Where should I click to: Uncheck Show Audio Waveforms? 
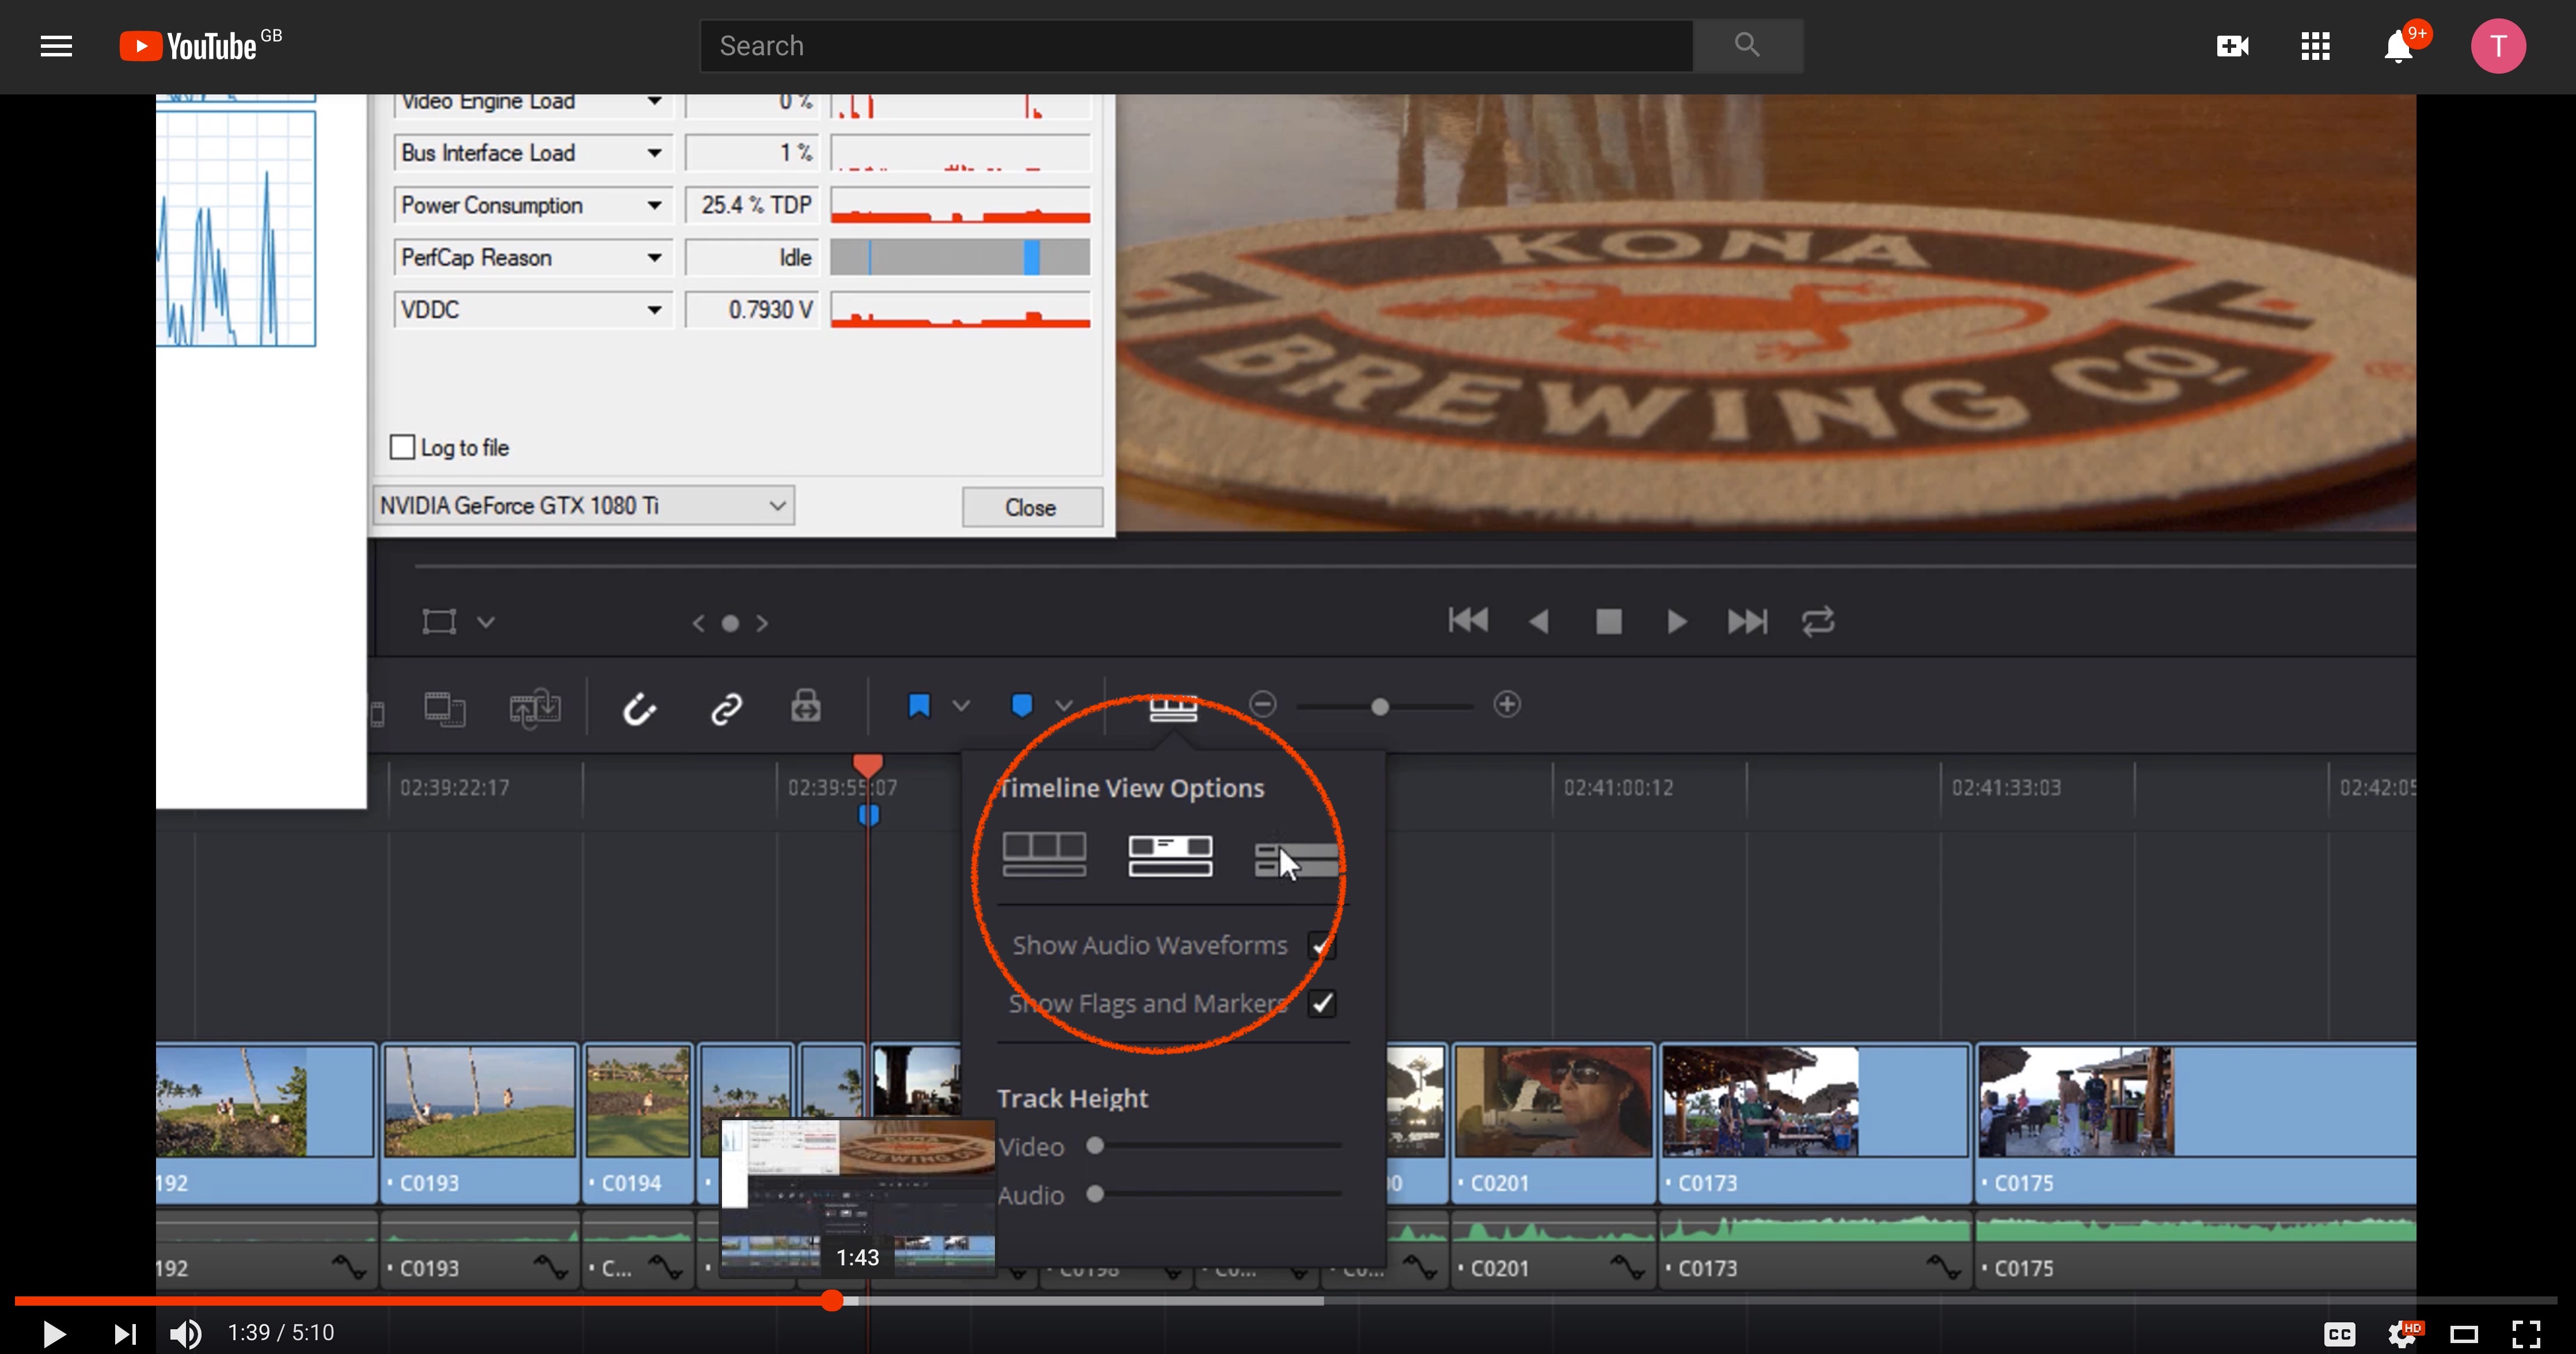point(1322,945)
